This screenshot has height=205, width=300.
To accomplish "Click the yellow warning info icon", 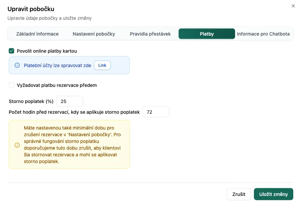I will coord(17,145).
